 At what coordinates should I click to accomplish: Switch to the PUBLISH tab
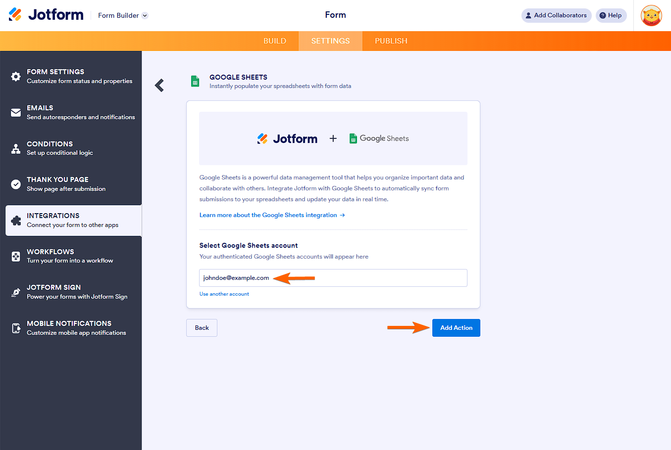point(391,41)
